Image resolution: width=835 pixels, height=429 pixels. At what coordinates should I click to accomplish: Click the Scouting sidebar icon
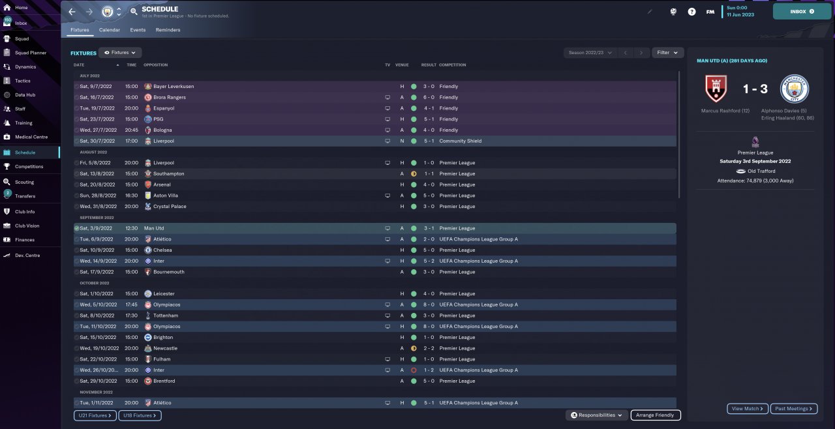tap(7, 183)
